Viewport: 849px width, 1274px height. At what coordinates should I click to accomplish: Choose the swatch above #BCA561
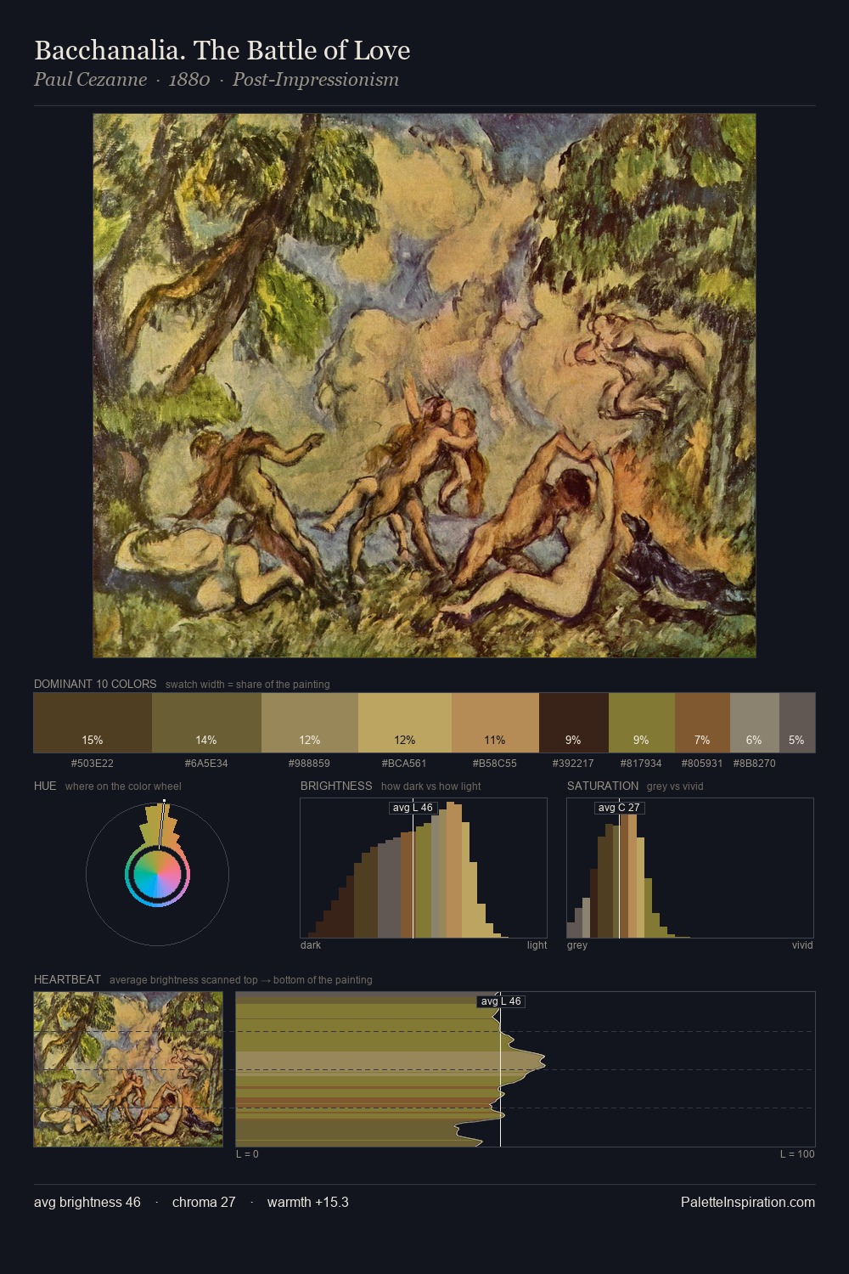(x=405, y=723)
